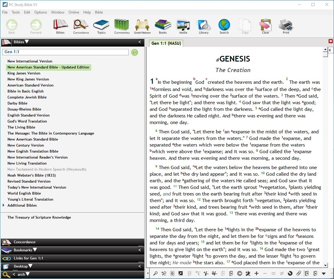Image resolution: width=334 pixels, height=279 pixels.
Task: Open the Window menu
Action: click(x=58, y=12)
